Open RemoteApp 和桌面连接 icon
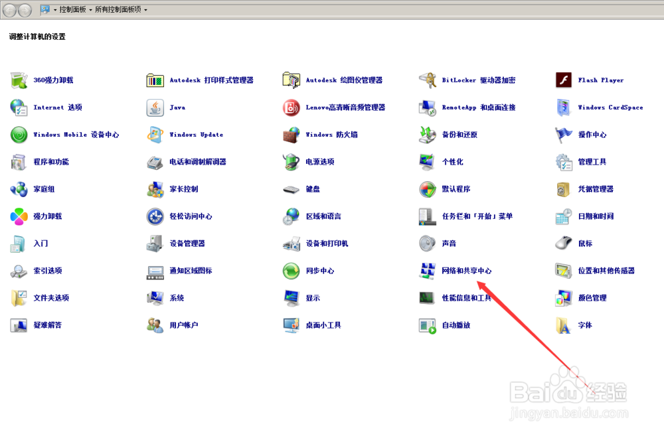The height and width of the screenshot is (436, 664). pos(428,108)
